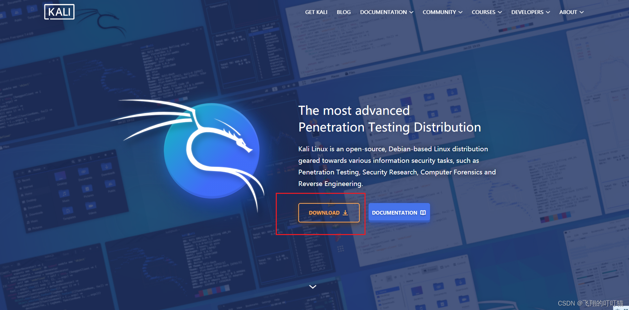Image resolution: width=629 pixels, height=310 pixels.
Task: Go to the BLOG page
Action: [344, 12]
